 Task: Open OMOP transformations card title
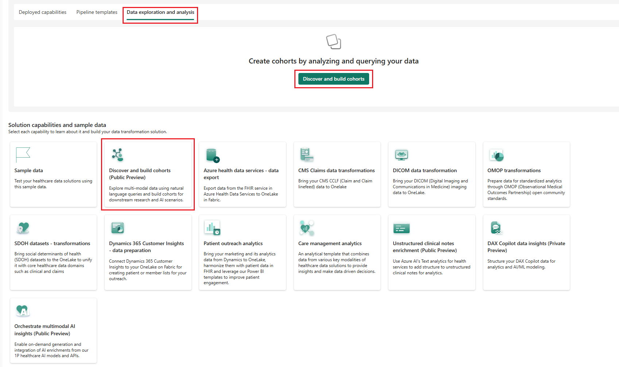[514, 170]
